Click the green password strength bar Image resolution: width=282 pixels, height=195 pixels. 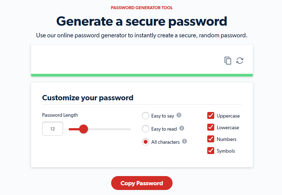click(142, 75)
